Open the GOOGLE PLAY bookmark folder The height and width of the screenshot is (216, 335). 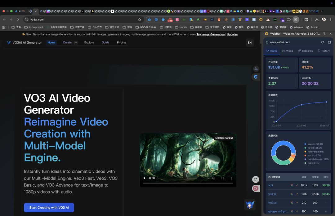[146, 27]
